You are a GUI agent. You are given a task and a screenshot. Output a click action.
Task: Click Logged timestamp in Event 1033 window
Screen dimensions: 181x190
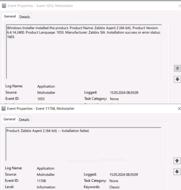(124, 93)
